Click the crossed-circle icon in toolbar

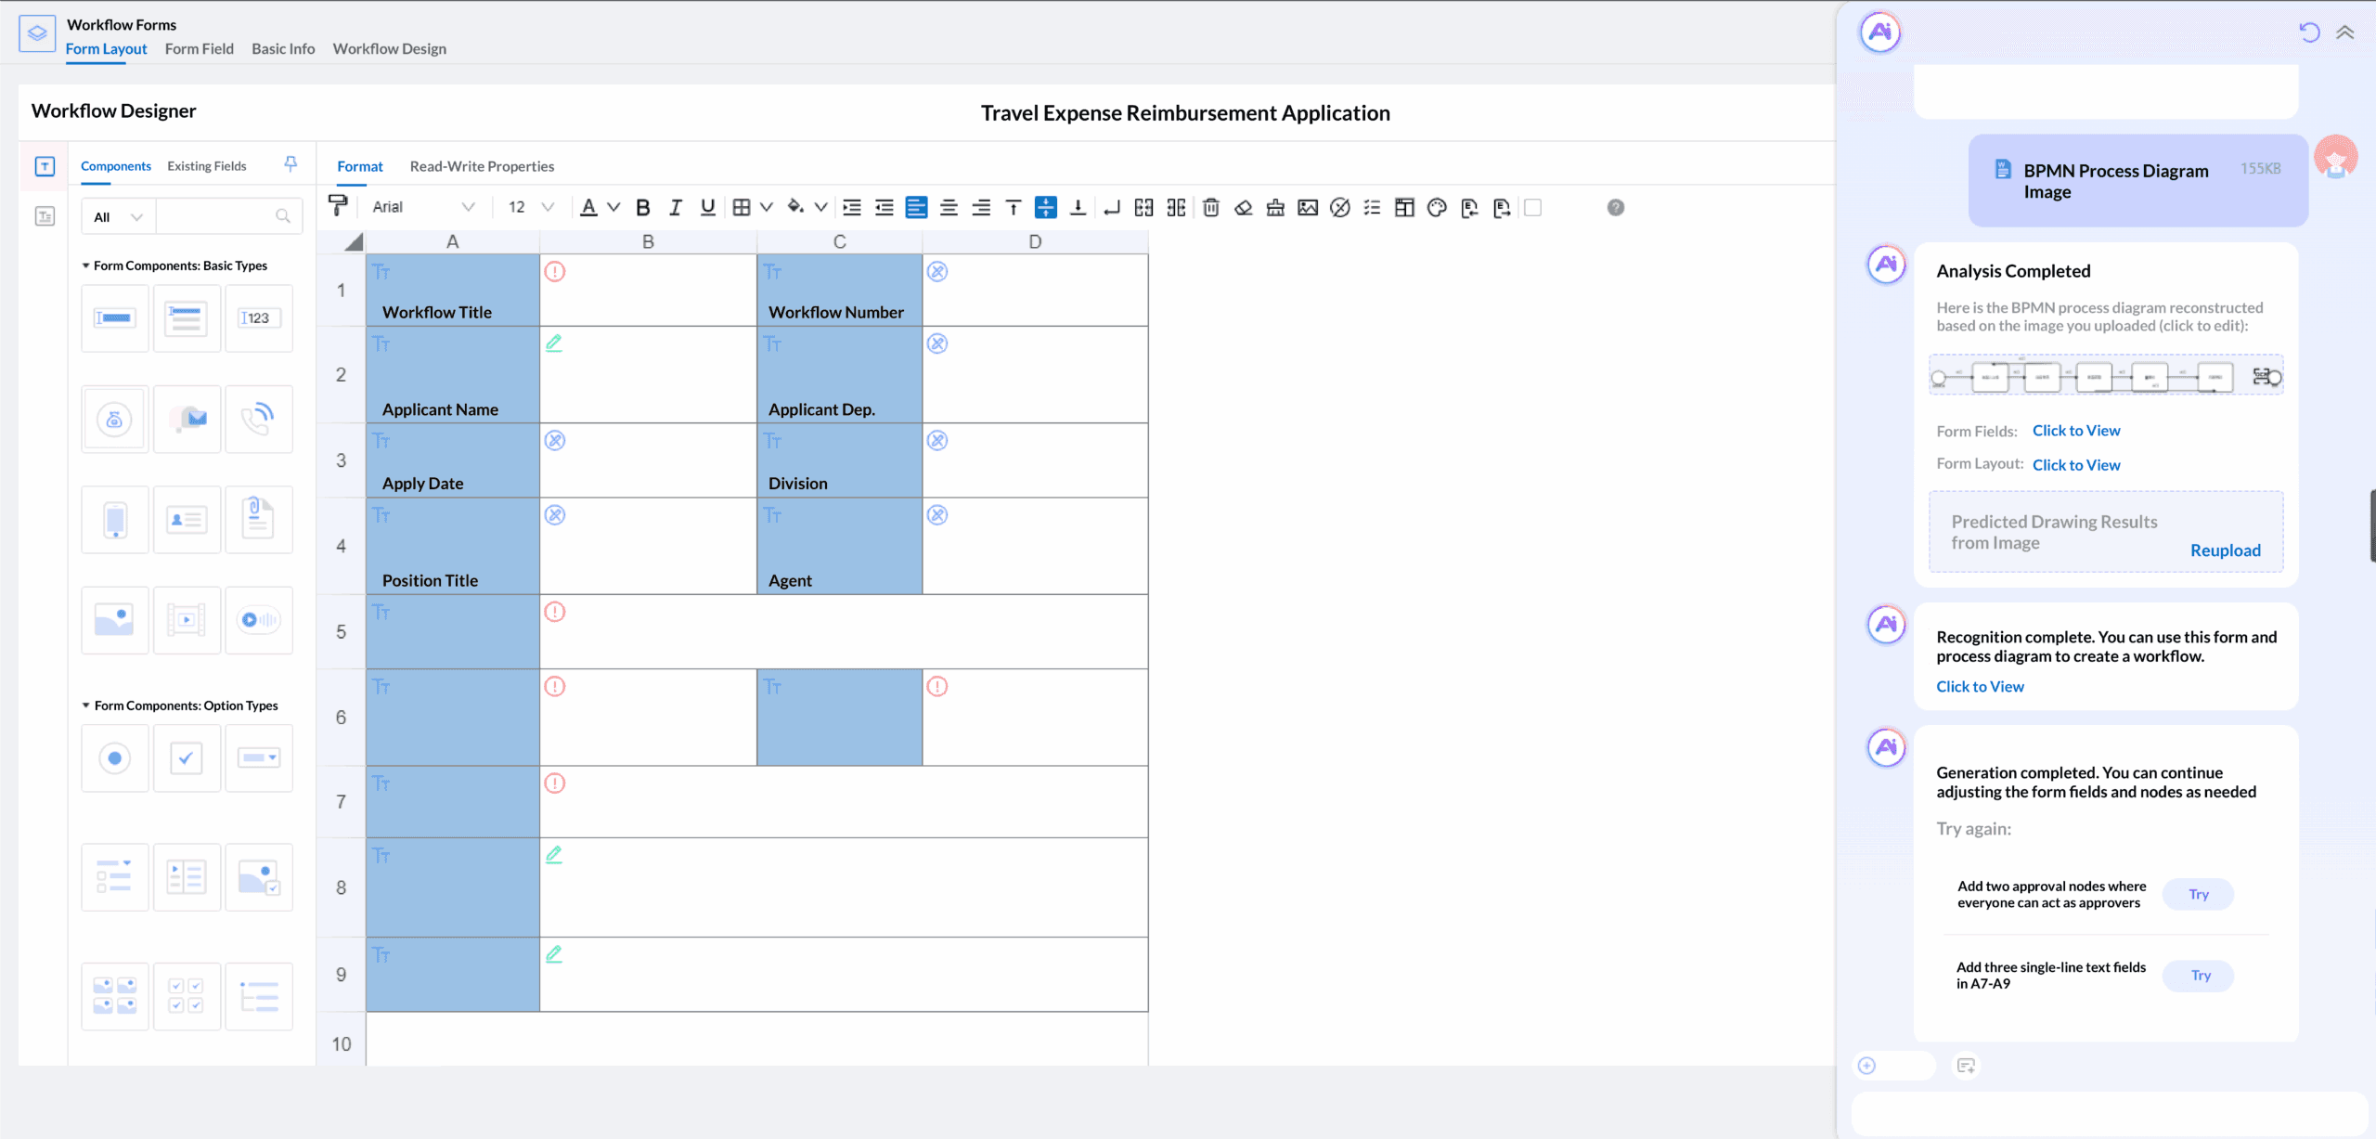[x=1339, y=207]
